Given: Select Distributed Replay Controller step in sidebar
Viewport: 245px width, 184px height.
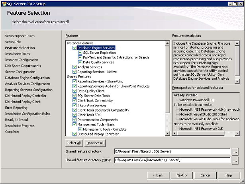Looking at the screenshot, I should [26, 96].
